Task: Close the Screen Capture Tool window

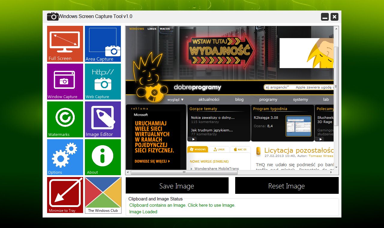Action: tap(334, 17)
